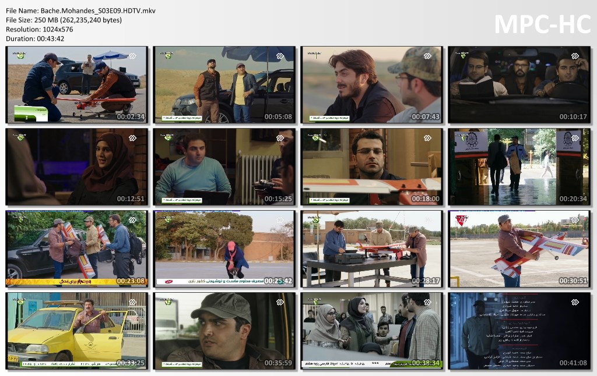
Task: Select the thumbnail timestamped 00:41:08
Action: point(519,331)
